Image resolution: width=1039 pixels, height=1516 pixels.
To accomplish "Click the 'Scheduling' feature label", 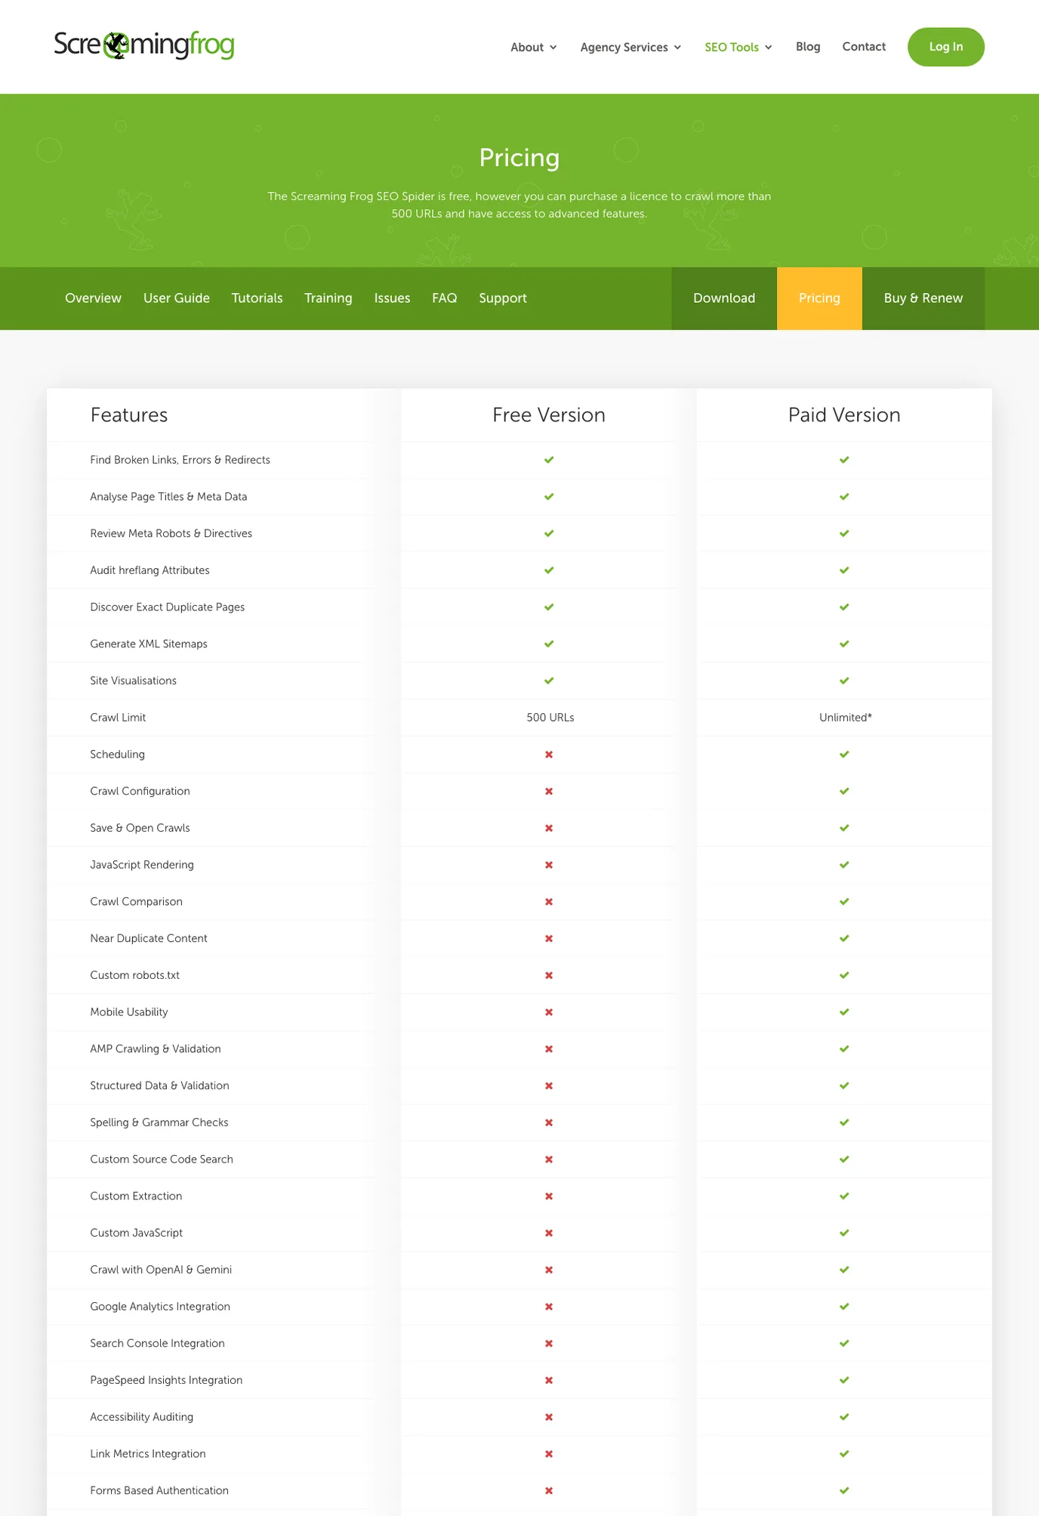I will click(117, 755).
